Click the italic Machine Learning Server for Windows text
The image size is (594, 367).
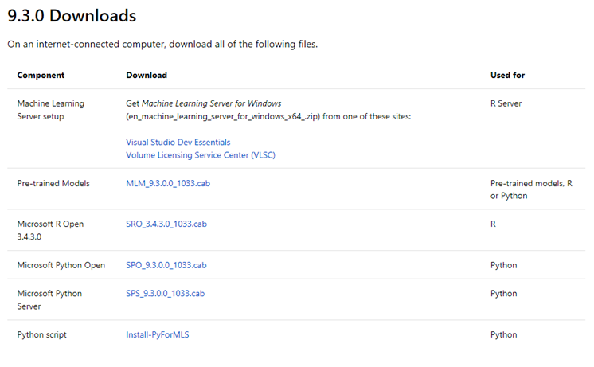(x=211, y=103)
